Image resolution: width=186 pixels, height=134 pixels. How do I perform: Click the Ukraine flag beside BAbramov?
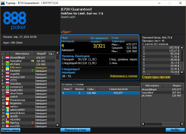coord(7,67)
